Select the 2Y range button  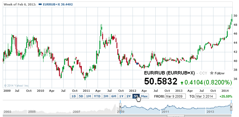[129, 96]
